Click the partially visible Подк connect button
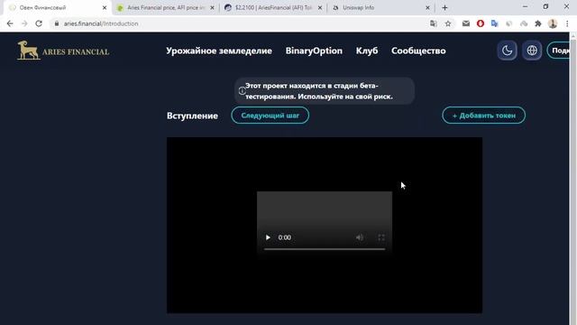The height and width of the screenshot is (325, 577). pyautogui.click(x=559, y=51)
